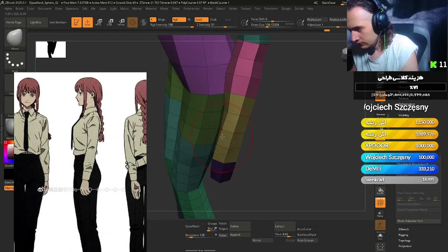Expand the ZSketch subpalette

coord(404,230)
